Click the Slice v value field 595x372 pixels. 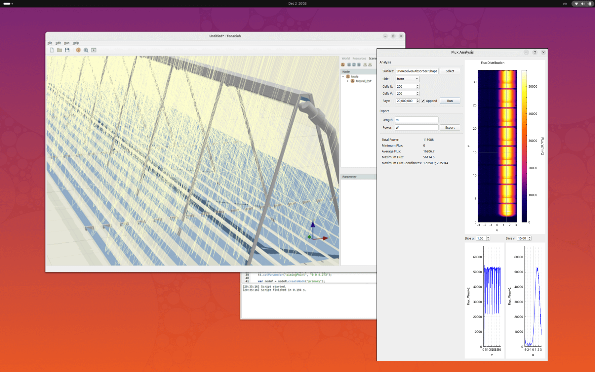pyautogui.click(x=522, y=238)
